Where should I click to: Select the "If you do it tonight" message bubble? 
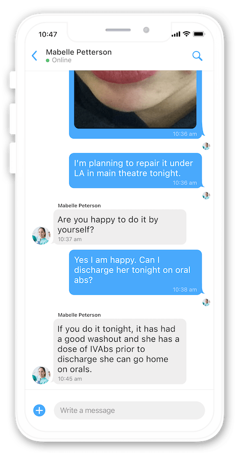click(x=120, y=351)
